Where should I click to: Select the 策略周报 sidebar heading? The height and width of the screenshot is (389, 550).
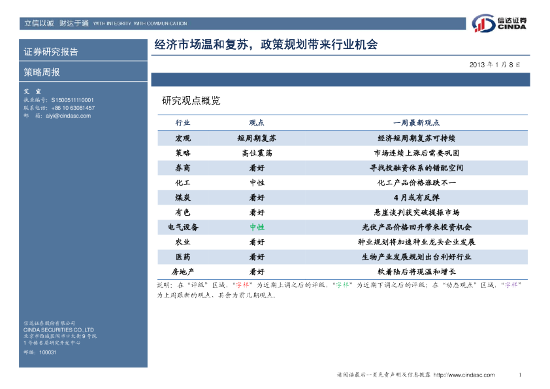coord(42,72)
